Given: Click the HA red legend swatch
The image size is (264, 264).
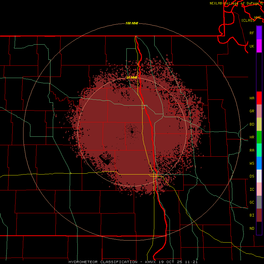Looking at the screenshot, I should pos(259,98).
